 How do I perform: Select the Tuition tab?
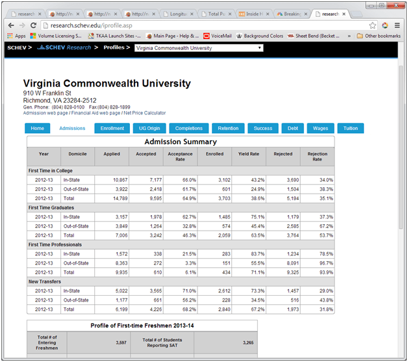[x=350, y=128]
